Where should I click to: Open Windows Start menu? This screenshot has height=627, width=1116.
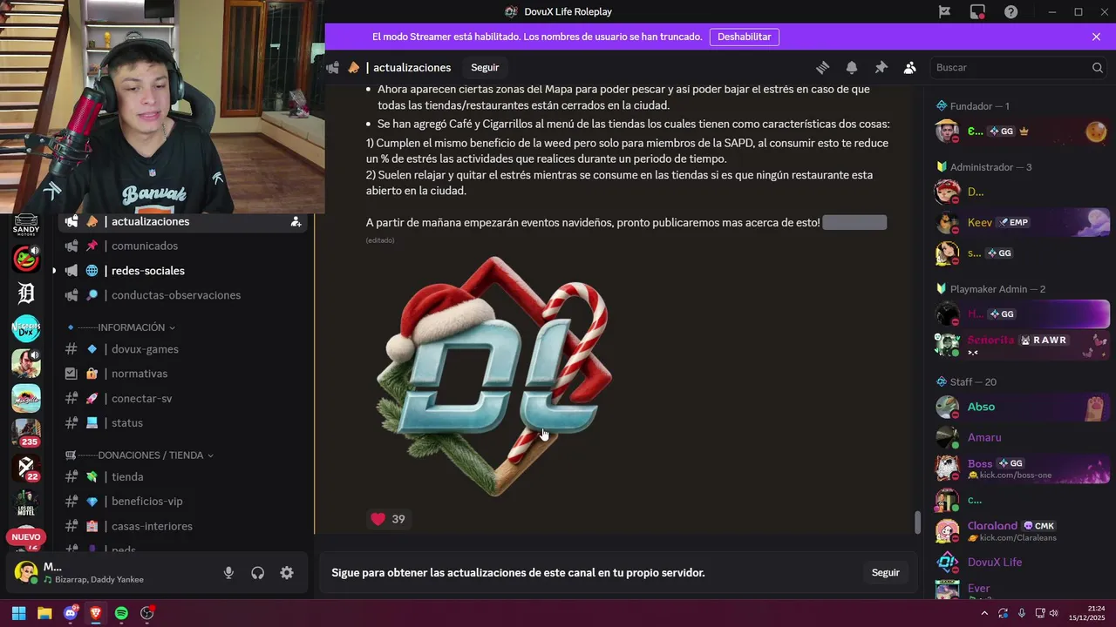coord(18,613)
